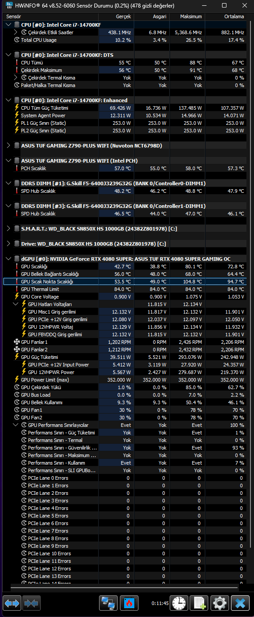Select SPD Hub Sıcaklık under DIMM [#1]

(x=125, y=191)
